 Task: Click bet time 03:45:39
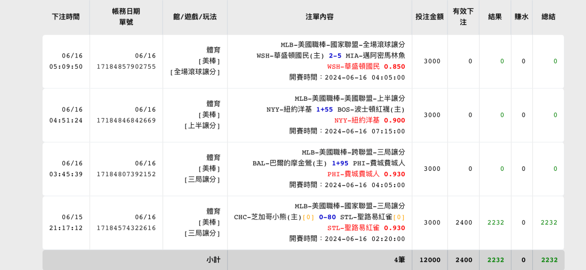click(66, 175)
